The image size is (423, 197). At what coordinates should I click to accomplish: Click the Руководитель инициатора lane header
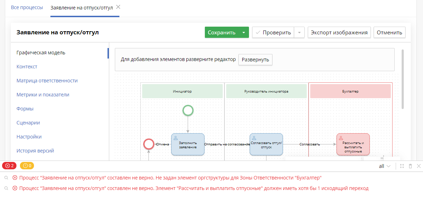pyautogui.click(x=266, y=91)
